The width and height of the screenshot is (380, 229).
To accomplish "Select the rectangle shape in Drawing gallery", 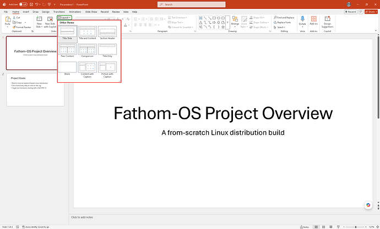I will pyautogui.click(x=214, y=18).
